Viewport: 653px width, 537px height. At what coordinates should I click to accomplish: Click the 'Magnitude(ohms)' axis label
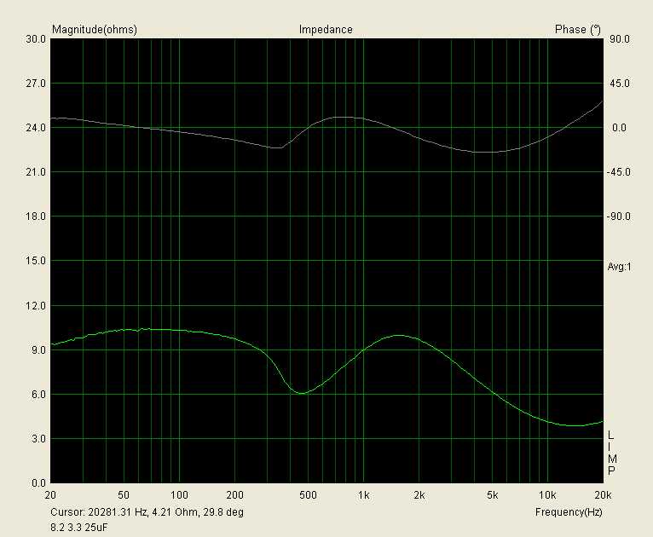(x=95, y=30)
